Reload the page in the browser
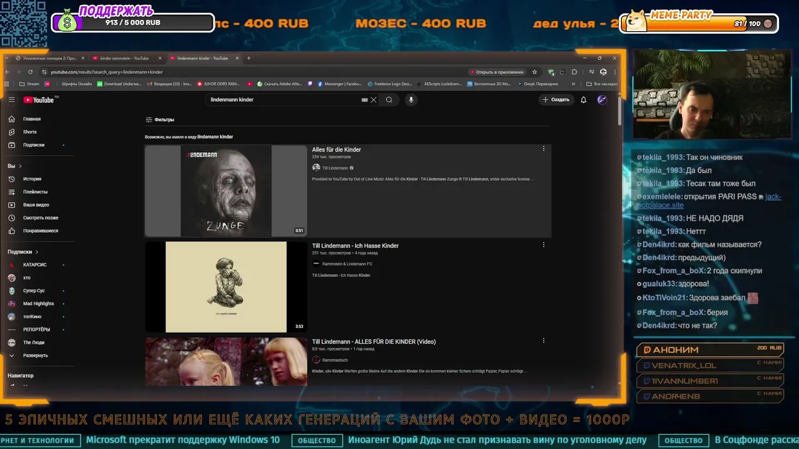The width and height of the screenshot is (799, 449). [30, 72]
